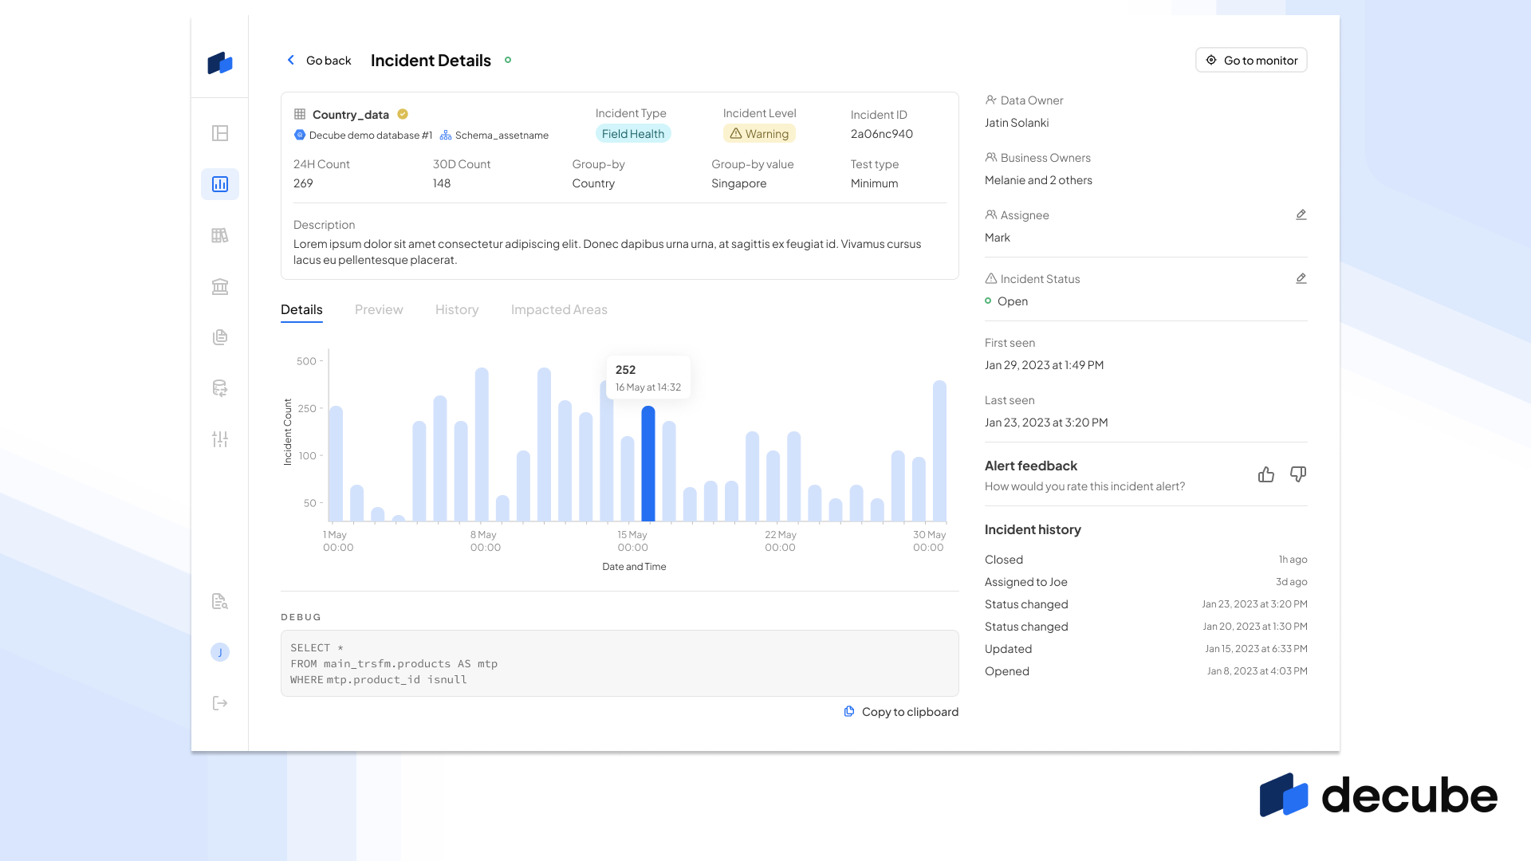Screen dimensions: 1531x861
Task: Click the warning triangle in Incident Level badge
Action: coord(736,133)
